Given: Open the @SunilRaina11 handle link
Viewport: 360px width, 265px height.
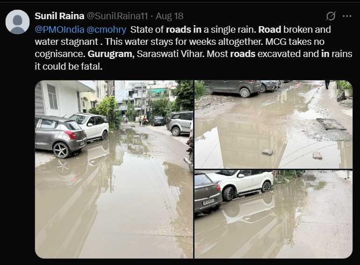Looking at the screenshot, I should tap(117, 16).
